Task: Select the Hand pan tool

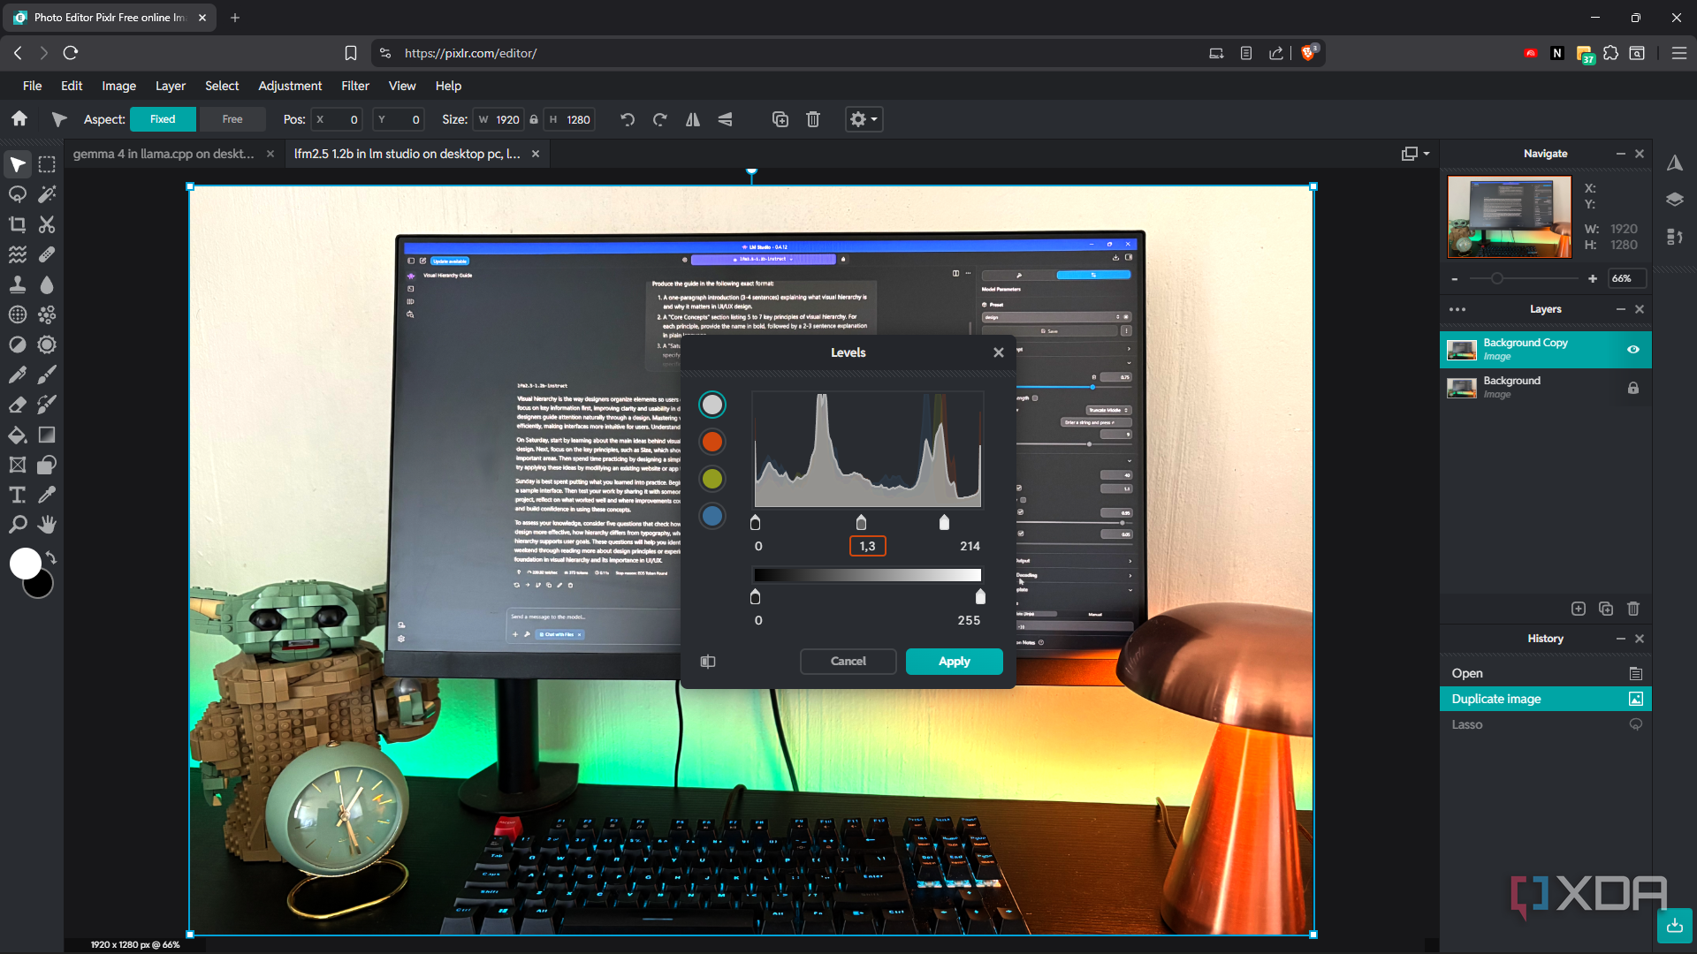Action: pos(47,525)
